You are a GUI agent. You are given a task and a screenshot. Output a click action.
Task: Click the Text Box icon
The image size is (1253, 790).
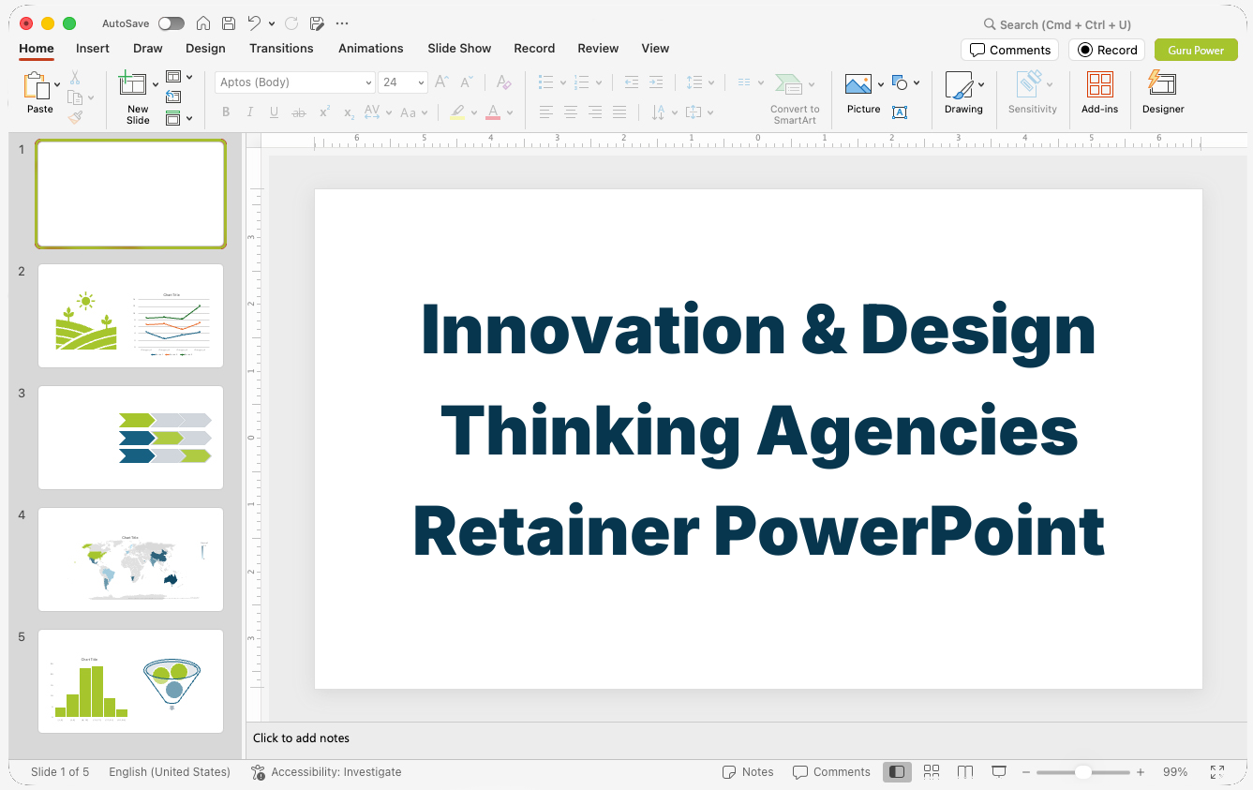pos(900,112)
